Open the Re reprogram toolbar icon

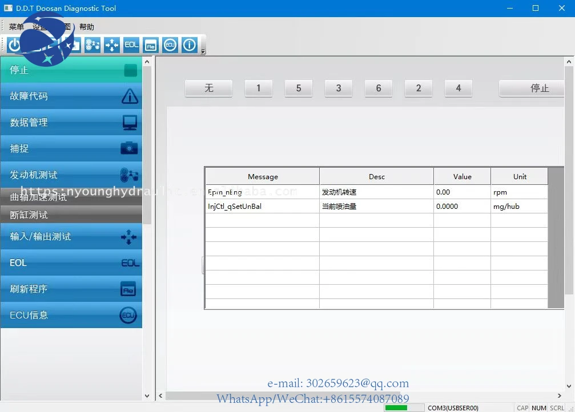[151, 45]
